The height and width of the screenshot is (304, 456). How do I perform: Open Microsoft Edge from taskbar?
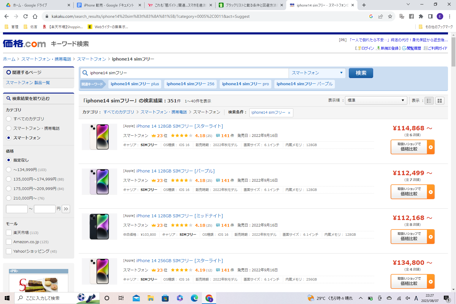(194, 298)
